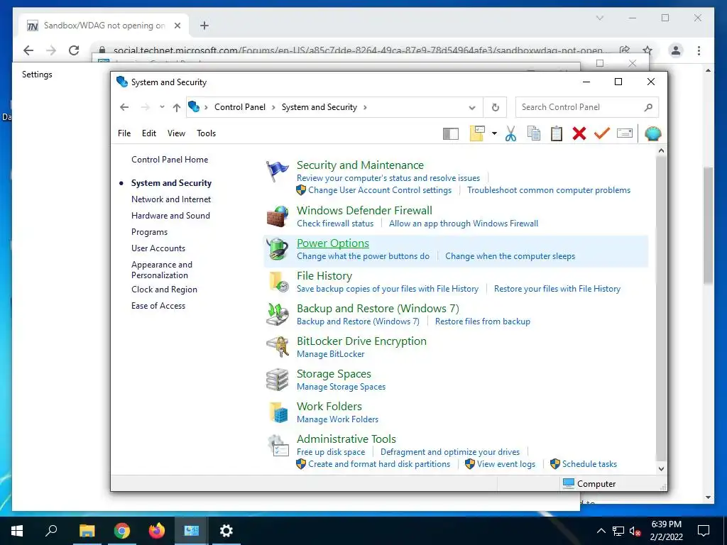This screenshot has height=545, width=727.
Task: Open Hardware and Sound category
Action: (170, 216)
